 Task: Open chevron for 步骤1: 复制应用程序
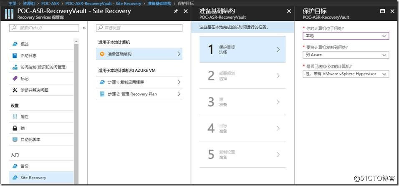179,82
